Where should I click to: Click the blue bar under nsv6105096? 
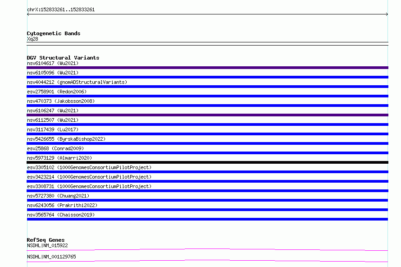207,77
